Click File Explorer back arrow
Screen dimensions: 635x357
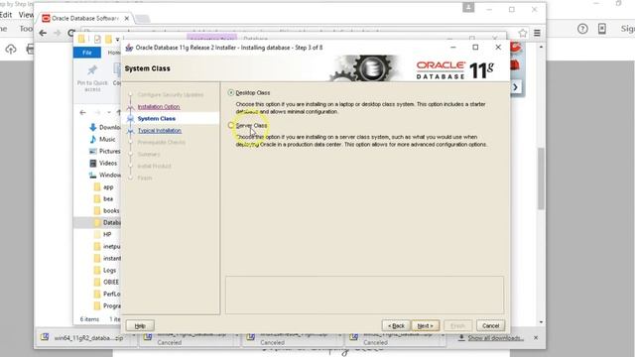click(x=82, y=112)
